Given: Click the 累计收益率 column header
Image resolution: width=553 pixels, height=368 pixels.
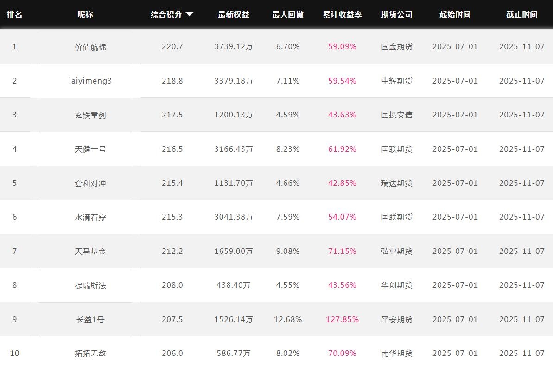Looking at the screenshot, I should (342, 14).
